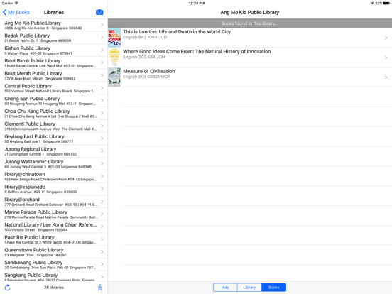Select Jurong Regional Library
The height and width of the screenshot is (294, 392).
[x=54, y=151]
